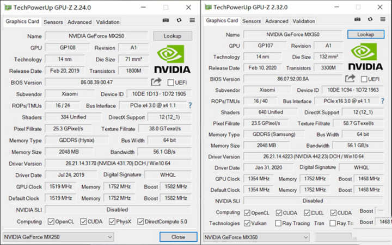The width and height of the screenshot is (392, 245).
Task: Click the Release Date Feb 20, 2019 value
Action: (65, 71)
